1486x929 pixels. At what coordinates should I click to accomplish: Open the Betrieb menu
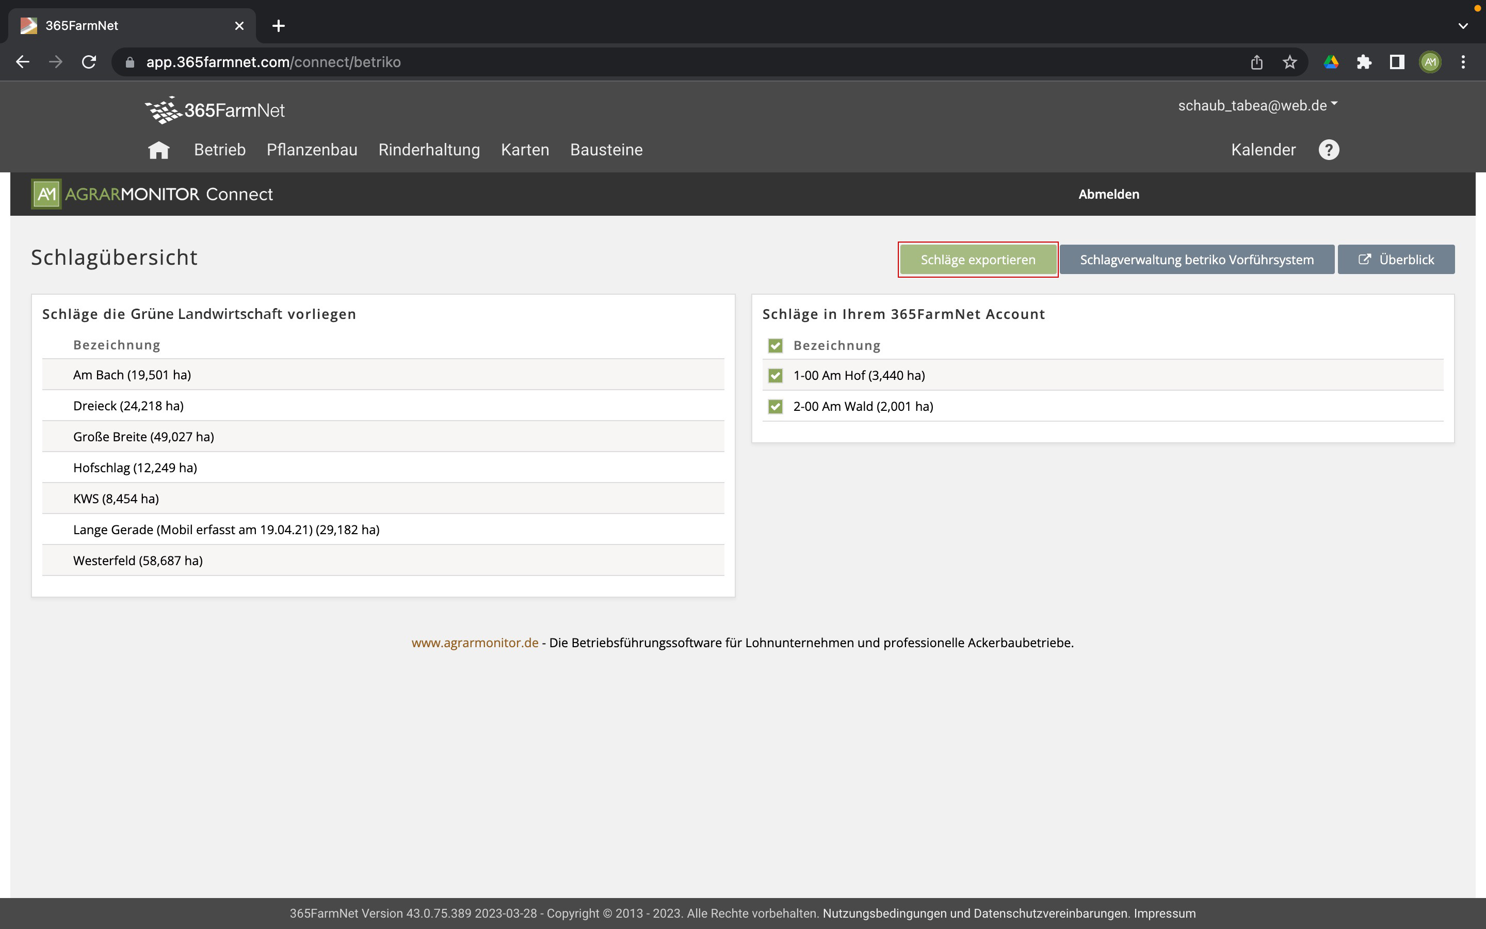pos(220,150)
